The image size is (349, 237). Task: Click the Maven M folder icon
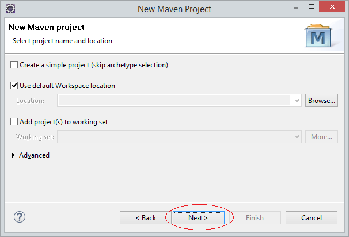click(x=318, y=36)
